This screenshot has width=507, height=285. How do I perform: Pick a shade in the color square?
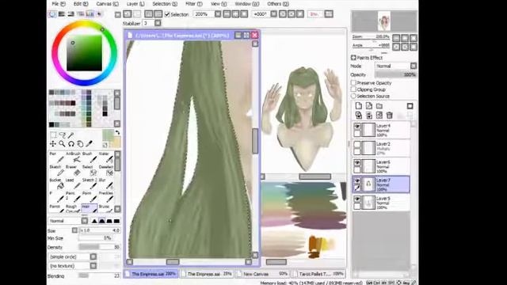click(85, 53)
